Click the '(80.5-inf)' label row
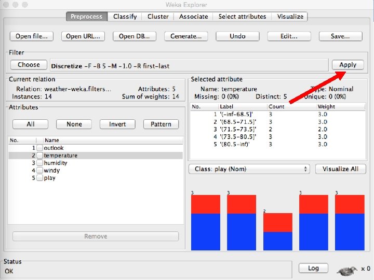The image size is (374, 280). (277, 144)
